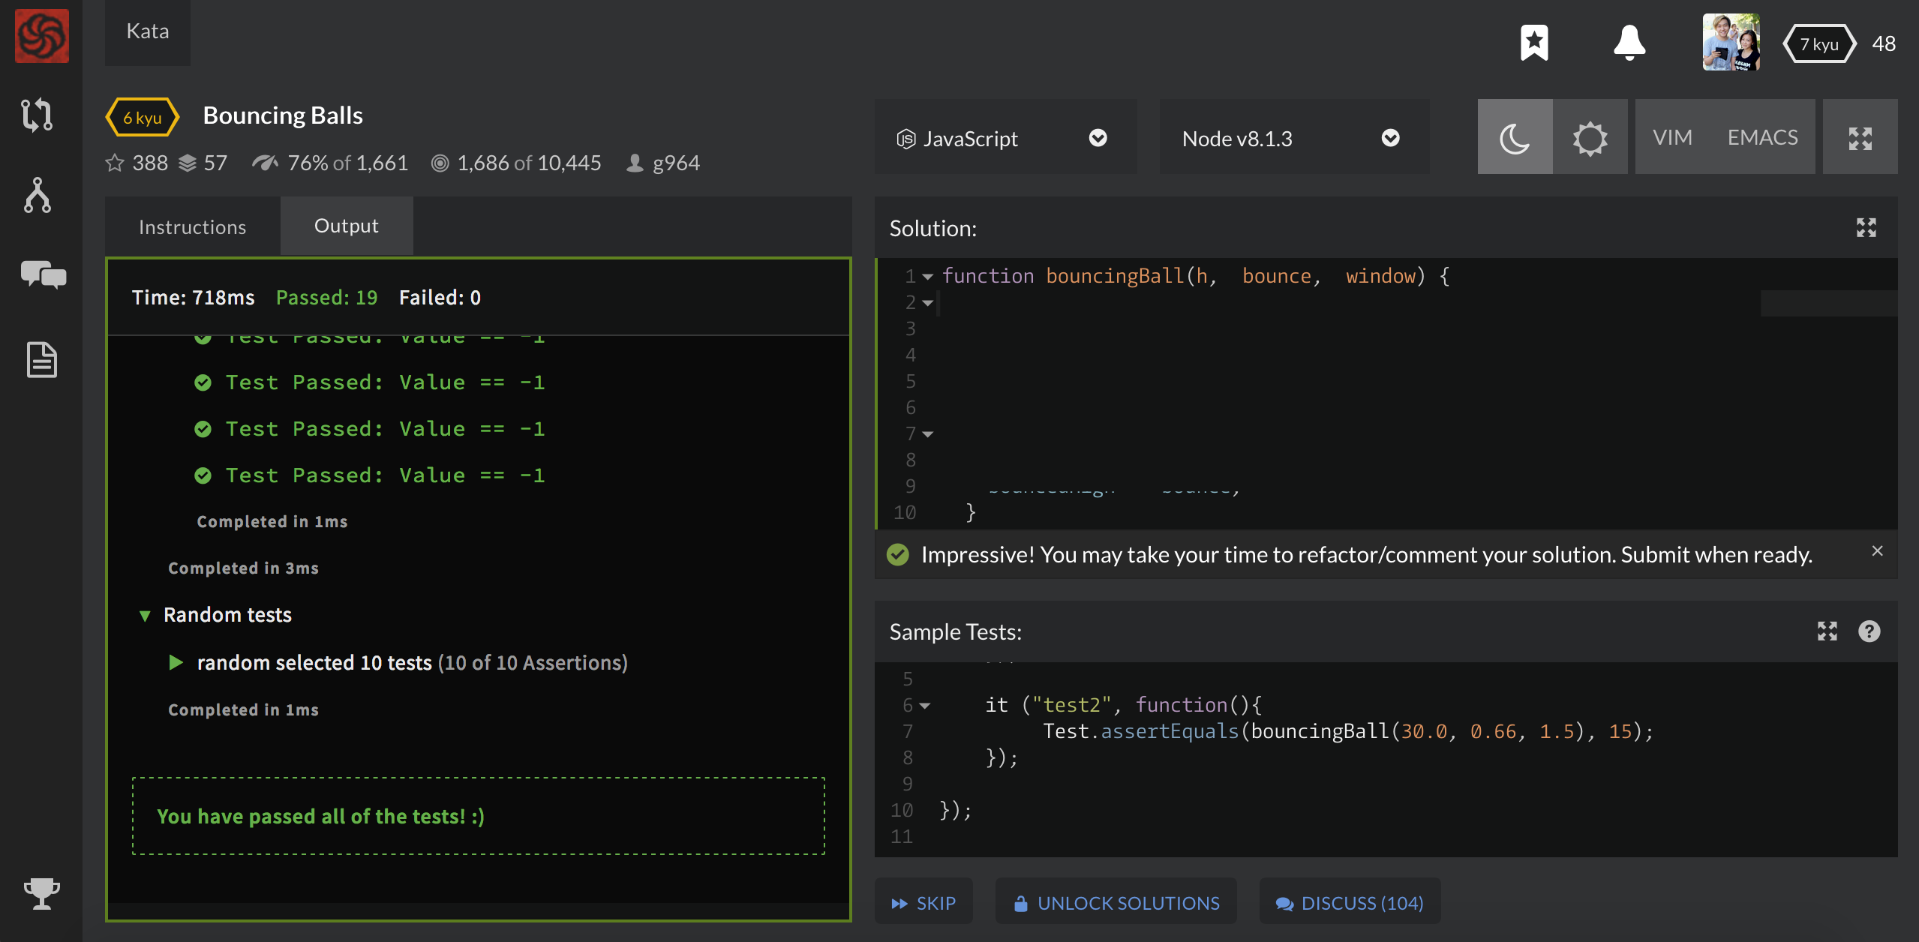This screenshot has width=1919, height=942.
Task: Show Sample Tests help question mark
Action: (1869, 631)
